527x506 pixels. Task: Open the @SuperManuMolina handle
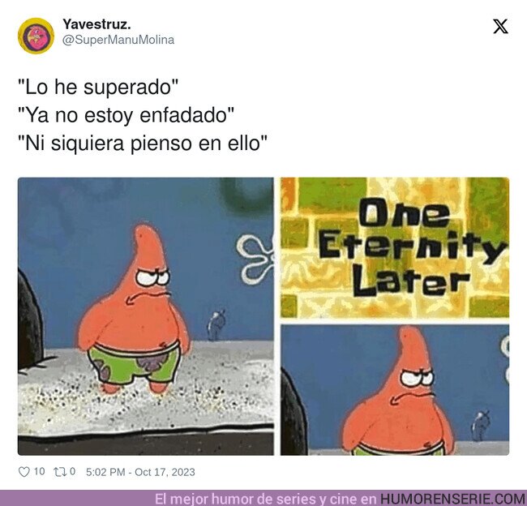tap(118, 40)
